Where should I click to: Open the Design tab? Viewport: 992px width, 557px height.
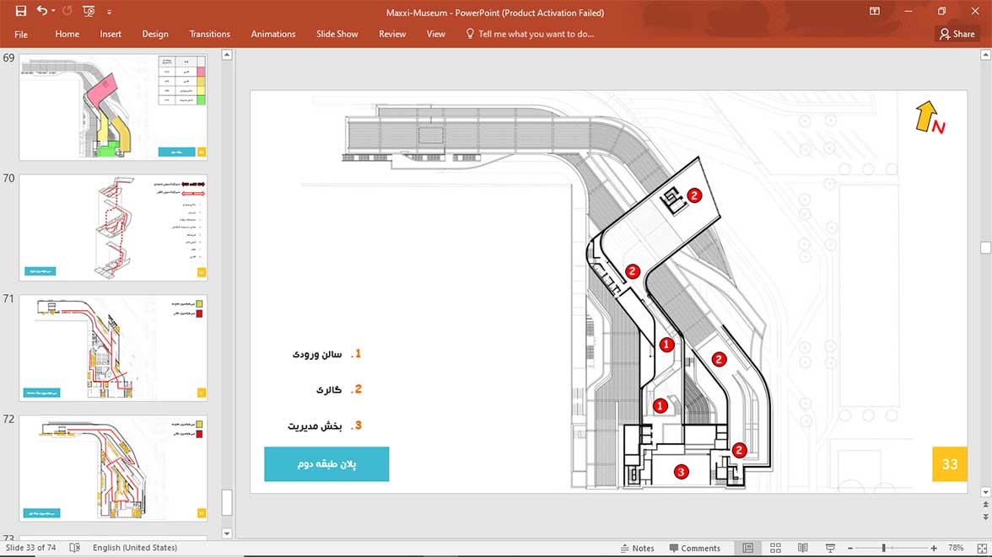click(155, 35)
